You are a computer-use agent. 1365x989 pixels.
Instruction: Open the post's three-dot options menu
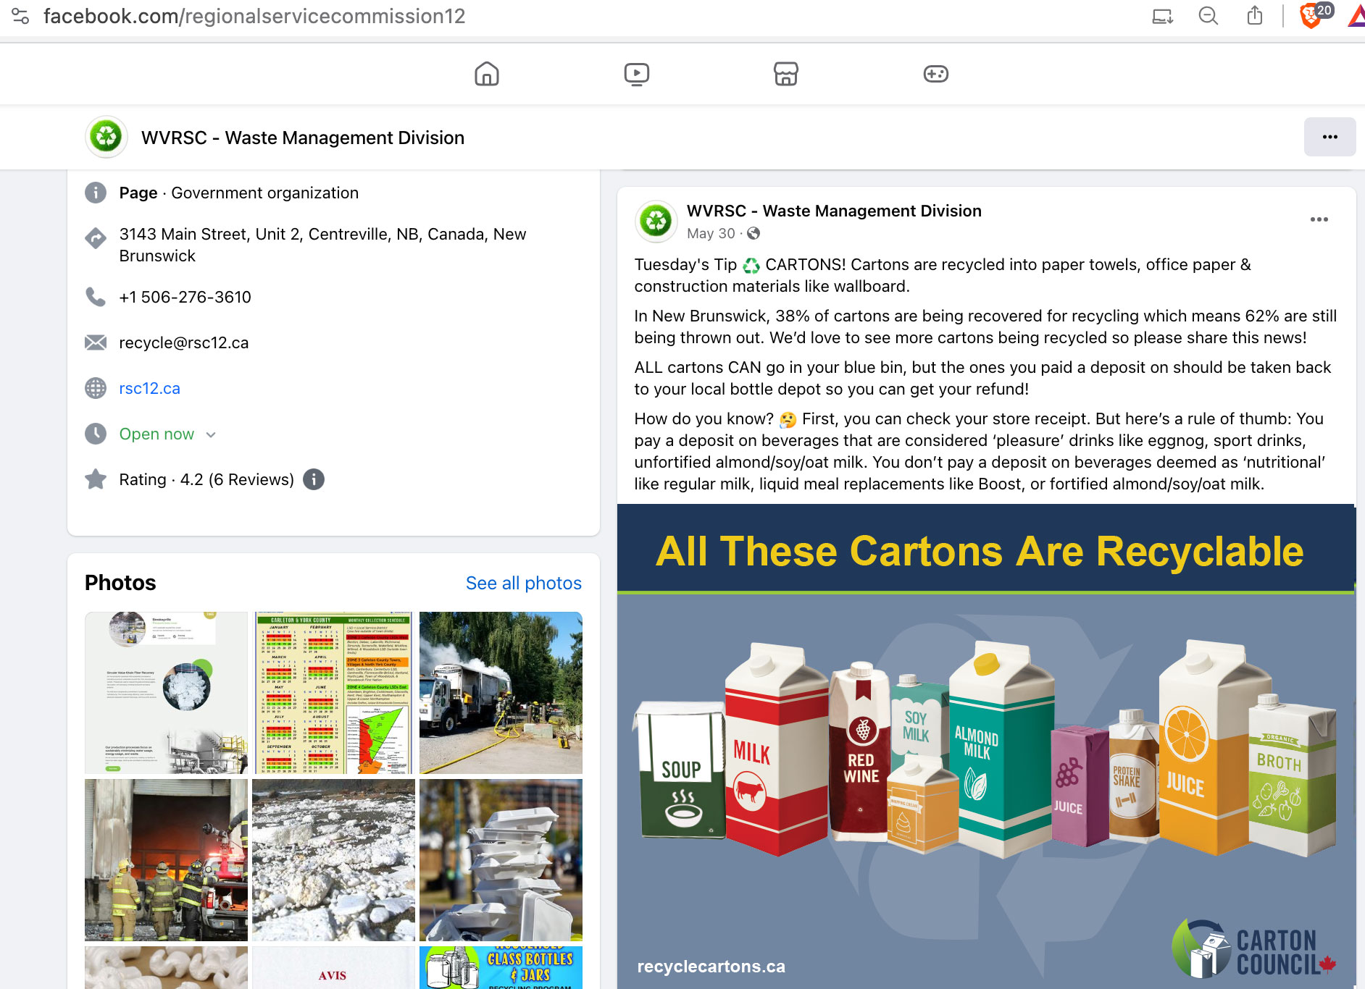[x=1319, y=219]
